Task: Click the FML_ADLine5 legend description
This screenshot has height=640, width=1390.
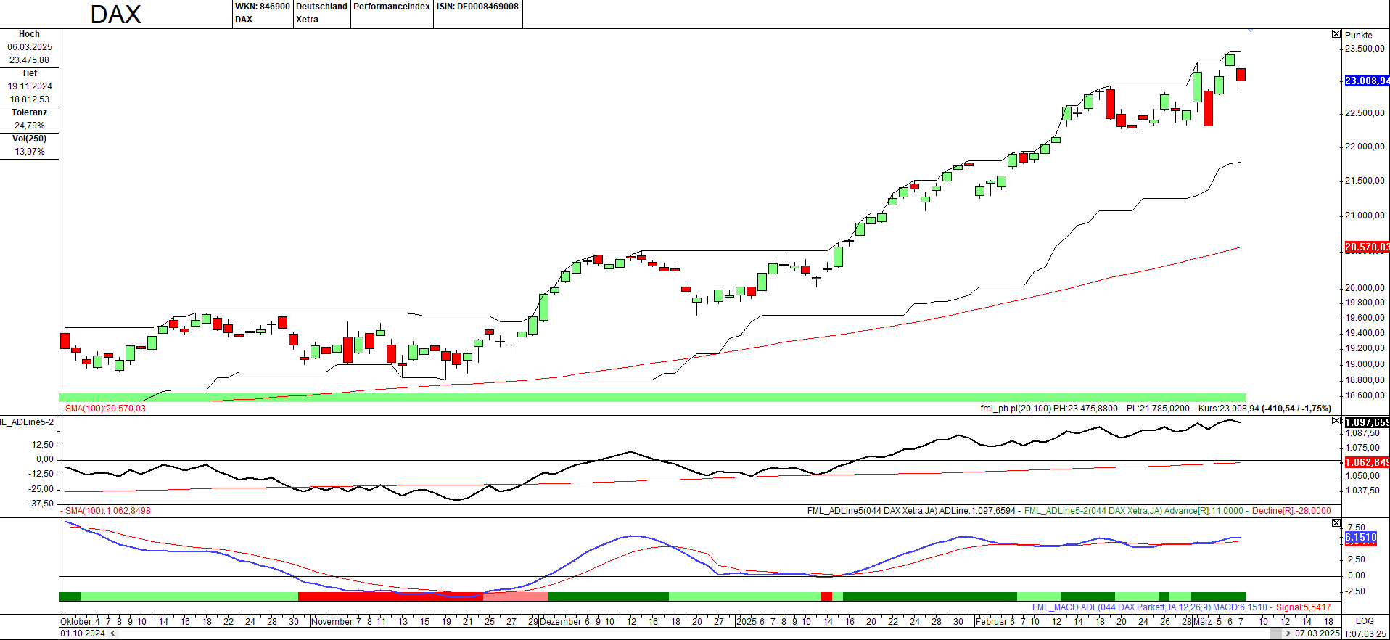Action: pos(911,511)
